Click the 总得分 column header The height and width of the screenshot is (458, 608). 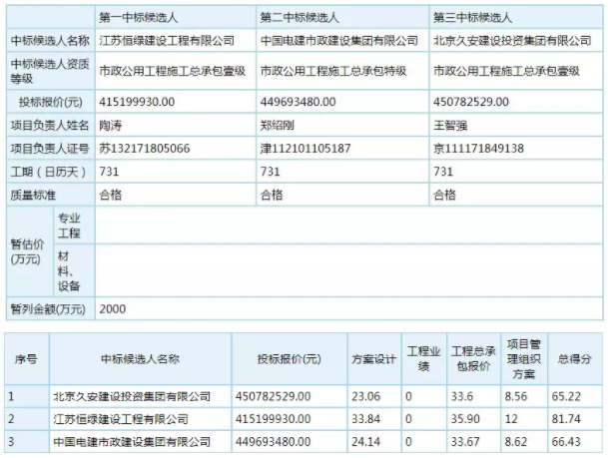point(574,359)
